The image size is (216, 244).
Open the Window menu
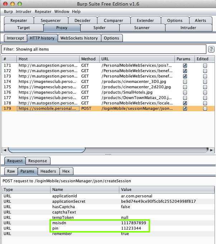tap(62, 12)
